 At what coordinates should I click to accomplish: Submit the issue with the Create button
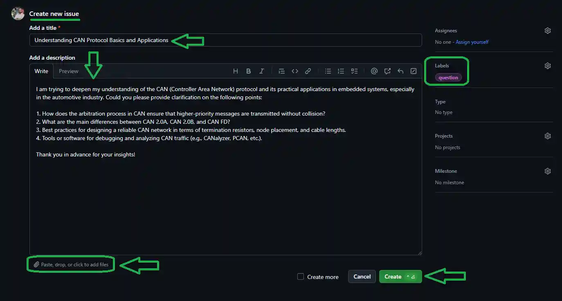click(400, 276)
